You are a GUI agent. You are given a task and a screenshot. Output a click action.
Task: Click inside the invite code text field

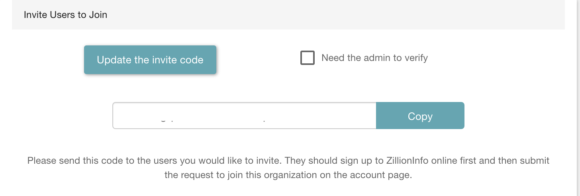coord(244,116)
